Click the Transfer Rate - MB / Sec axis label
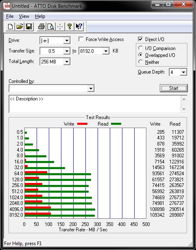 pyautogui.click(x=83, y=230)
